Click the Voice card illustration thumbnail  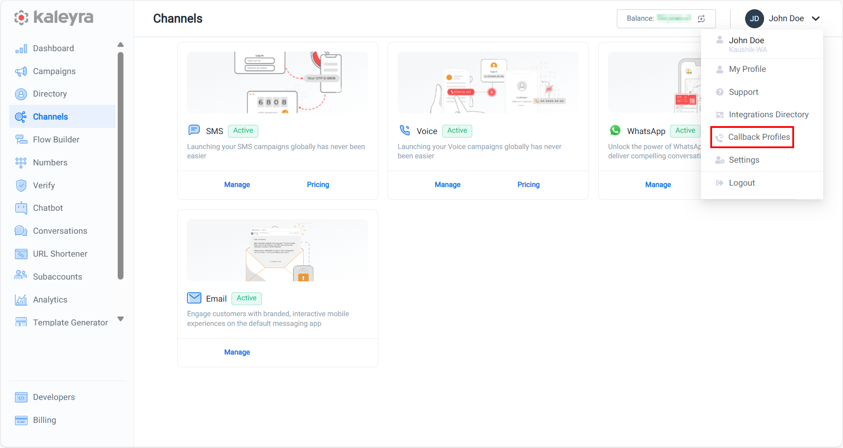click(x=488, y=82)
